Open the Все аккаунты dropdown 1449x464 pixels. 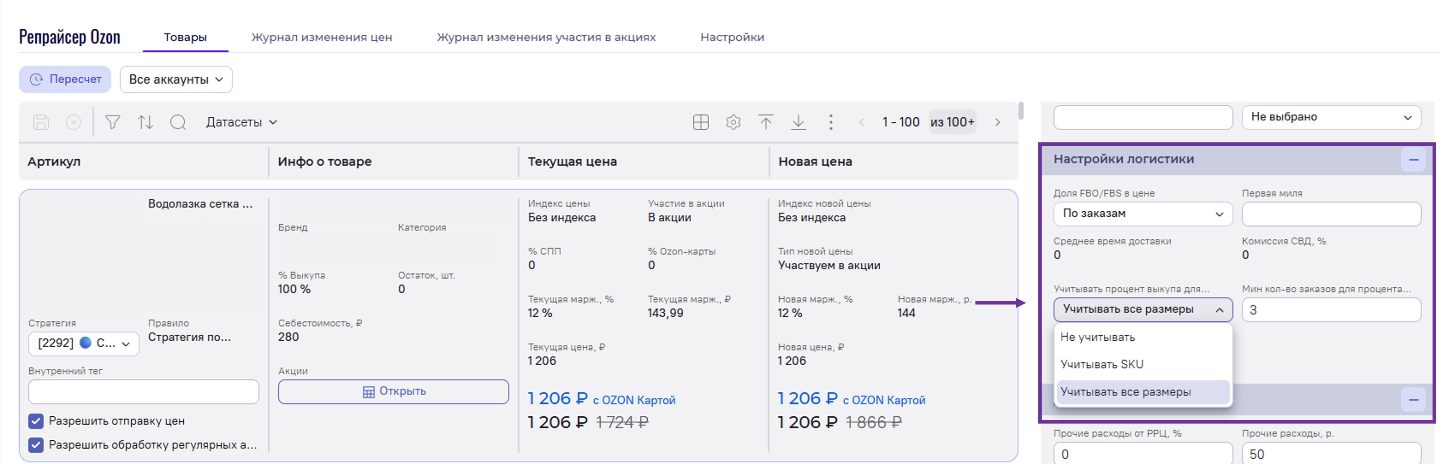pos(176,79)
